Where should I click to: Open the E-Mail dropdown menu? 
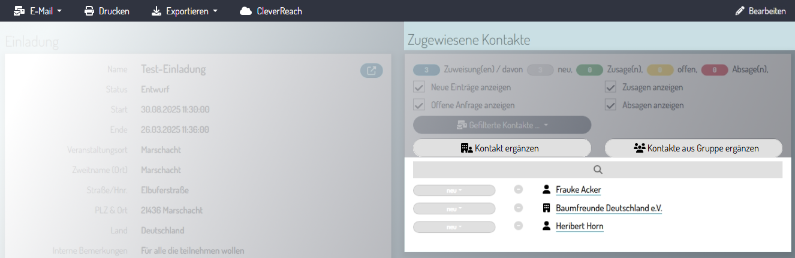pos(37,11)
